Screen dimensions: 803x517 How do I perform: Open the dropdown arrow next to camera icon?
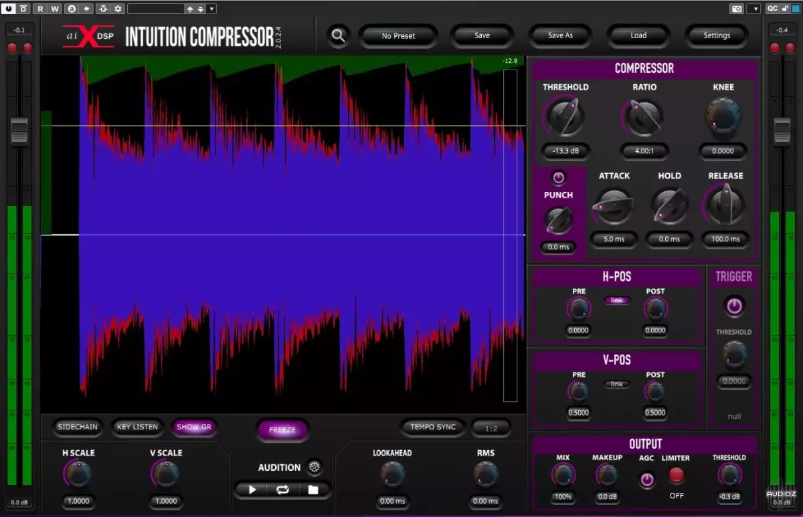click(754, 9)
